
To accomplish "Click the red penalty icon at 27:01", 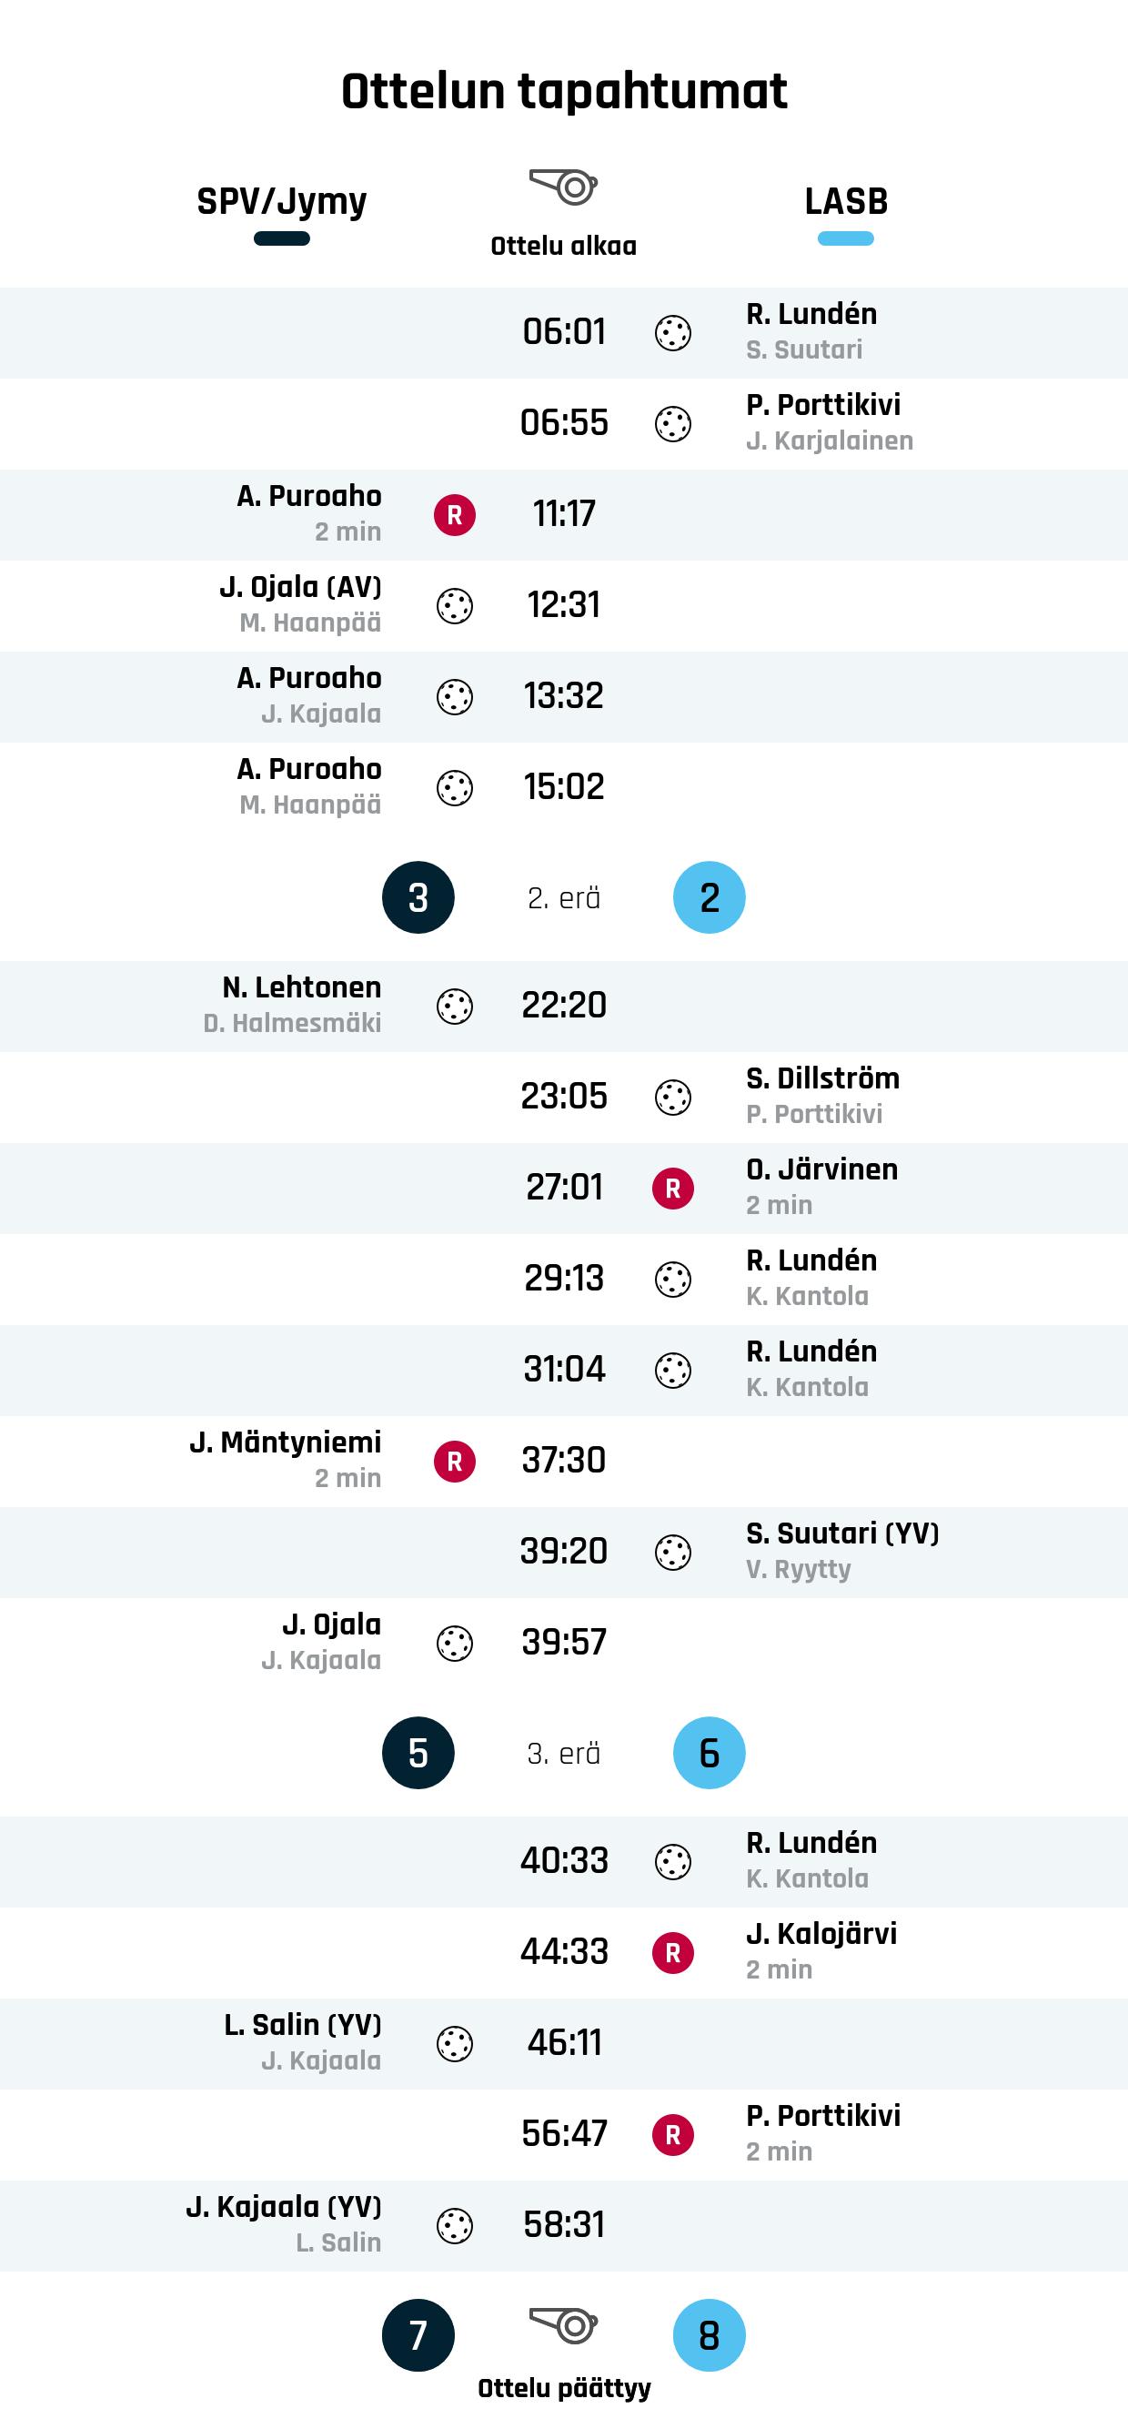I will pos(673,1188).
